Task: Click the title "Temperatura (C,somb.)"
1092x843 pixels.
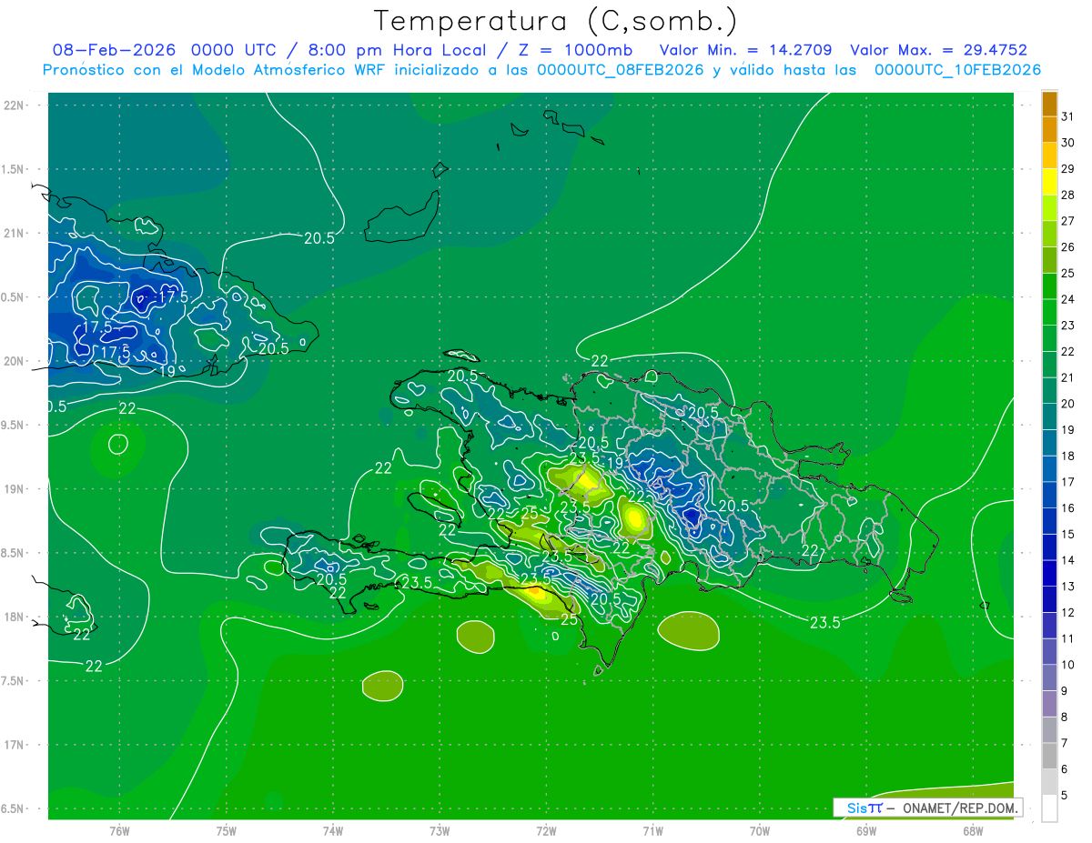Action: pyautogui.click(x=556, y=21)
